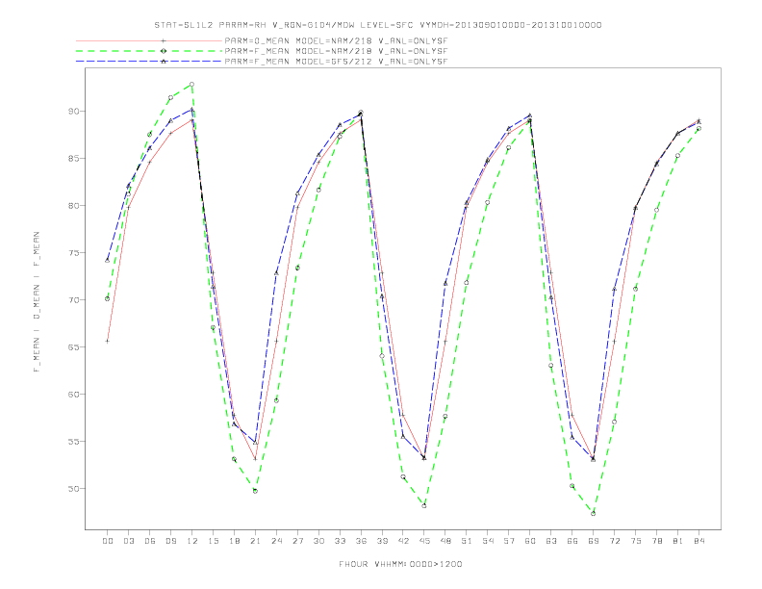
Task: Click x-axis forecast hour 84
Action: coord(699,541)
